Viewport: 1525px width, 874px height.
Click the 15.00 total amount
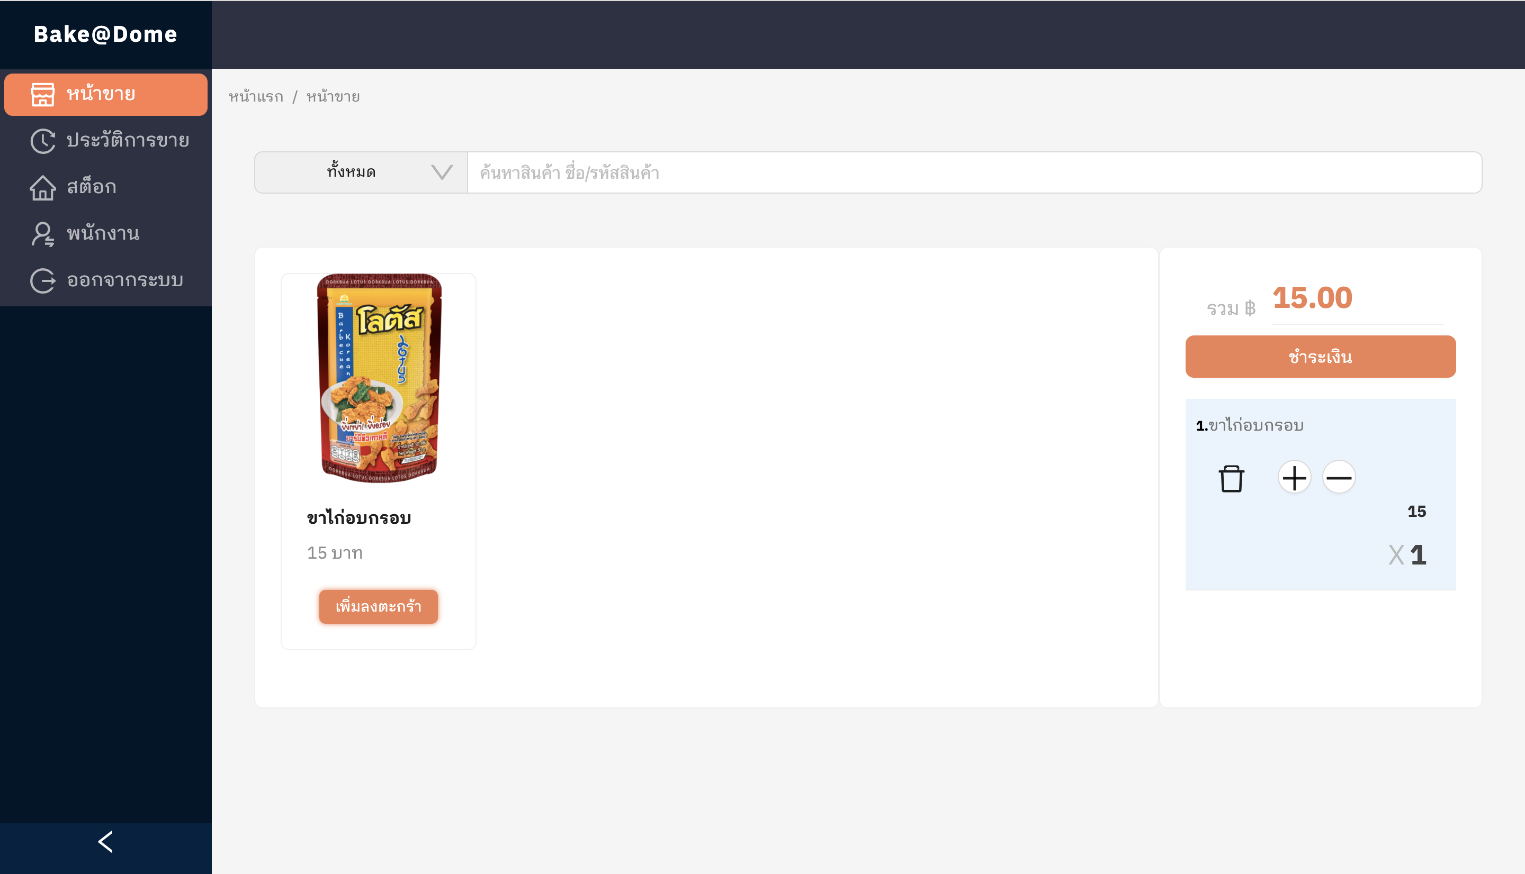(x=1312, y=298)
